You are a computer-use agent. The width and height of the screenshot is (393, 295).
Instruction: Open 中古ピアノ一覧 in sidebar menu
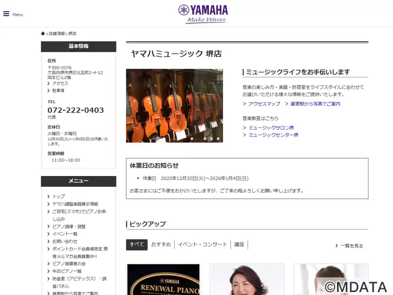point(67,271)
